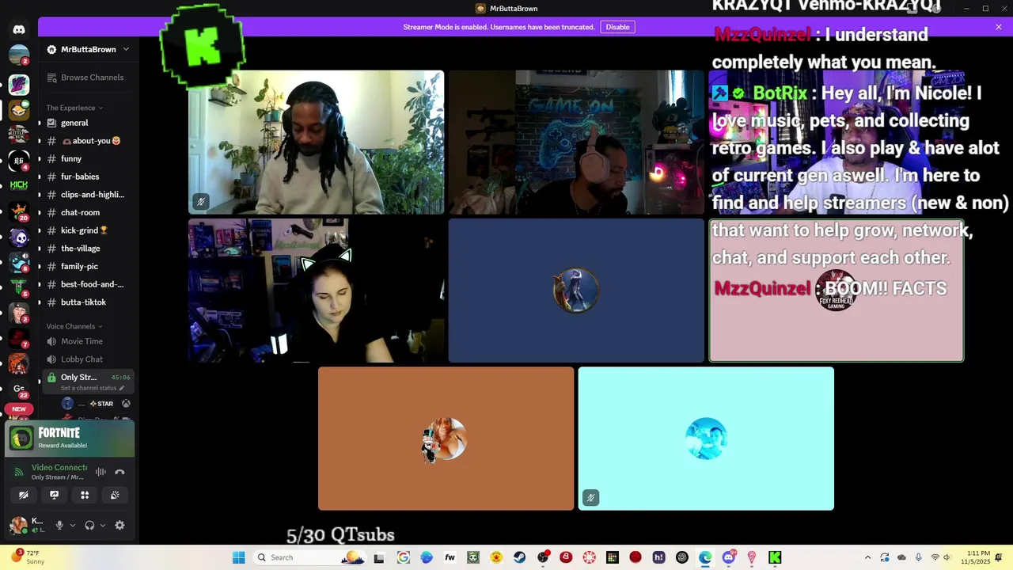Screen dimensions: 1013x570
Task: Open the funny channel
Action: (x=87, y=158)
